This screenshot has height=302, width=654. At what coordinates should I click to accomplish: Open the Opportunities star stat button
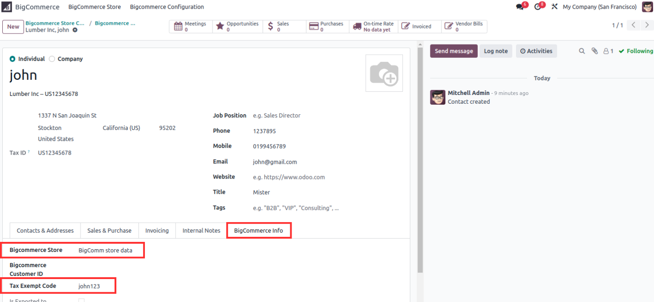point(238,27)
